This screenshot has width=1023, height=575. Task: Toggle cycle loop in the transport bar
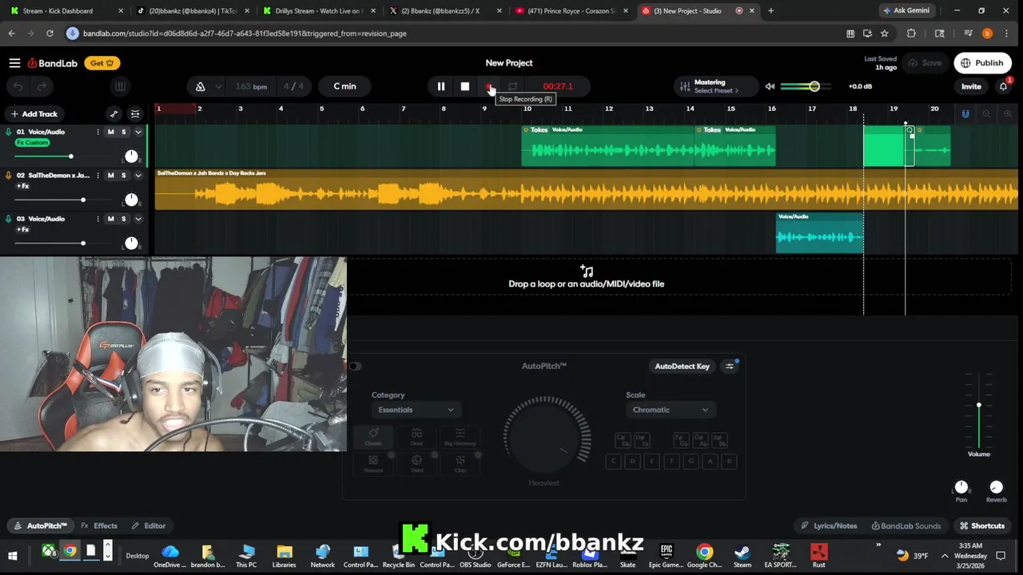point(512,86)
